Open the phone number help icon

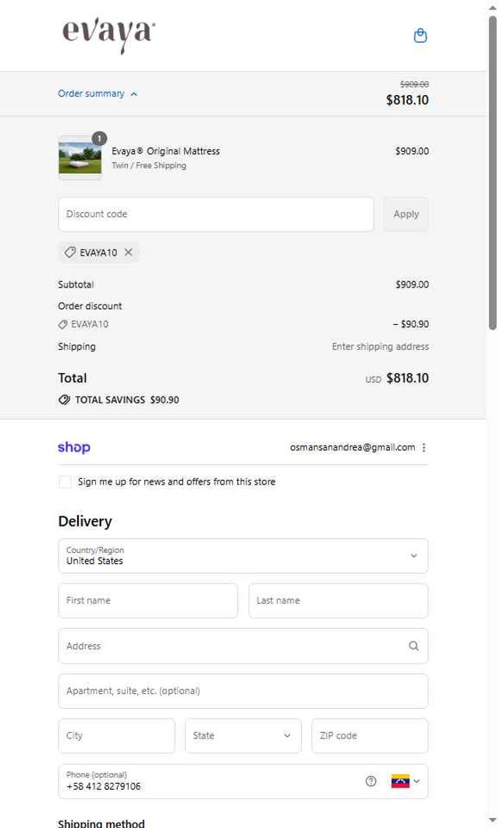tap(371, 781)
